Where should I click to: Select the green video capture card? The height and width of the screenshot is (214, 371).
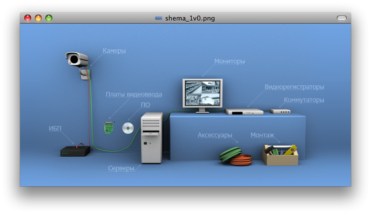[x=109, y=128]
